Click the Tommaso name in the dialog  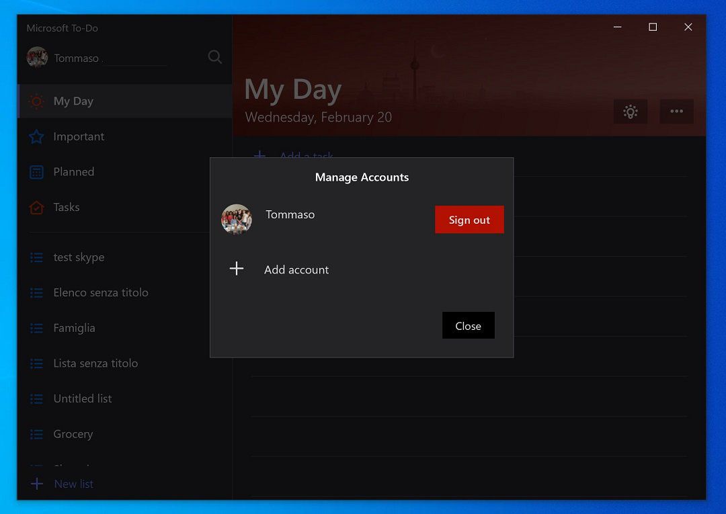click(x=290, y=214)
